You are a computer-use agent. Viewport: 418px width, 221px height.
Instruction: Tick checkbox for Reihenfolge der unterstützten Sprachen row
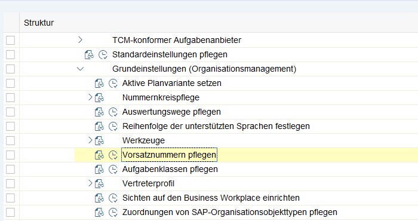tap(10, 127)
